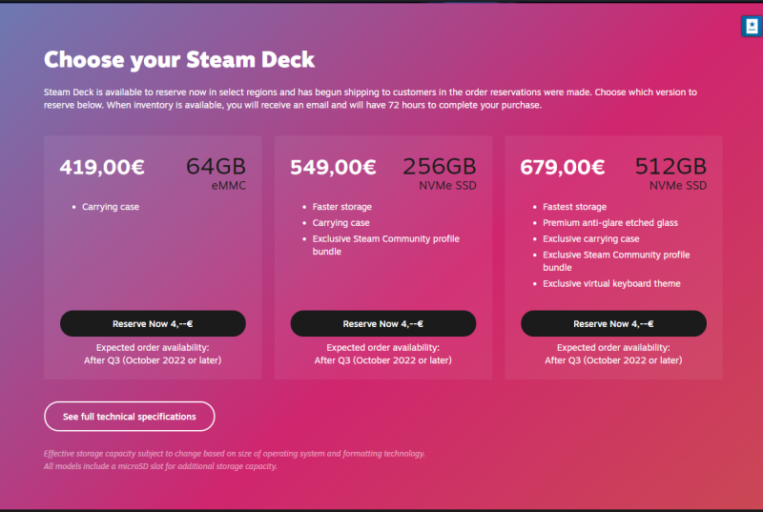Select the 512GB storage size text
763x512 pixels.
(670, 167)
